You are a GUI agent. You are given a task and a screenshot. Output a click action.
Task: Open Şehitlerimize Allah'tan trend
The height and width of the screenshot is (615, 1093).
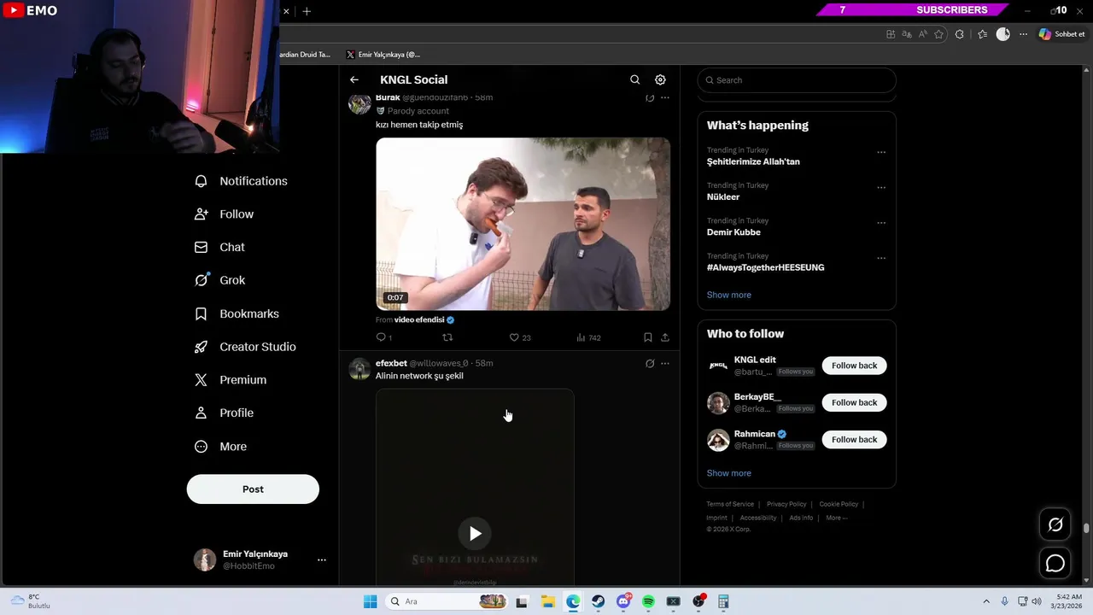[753, 161]
